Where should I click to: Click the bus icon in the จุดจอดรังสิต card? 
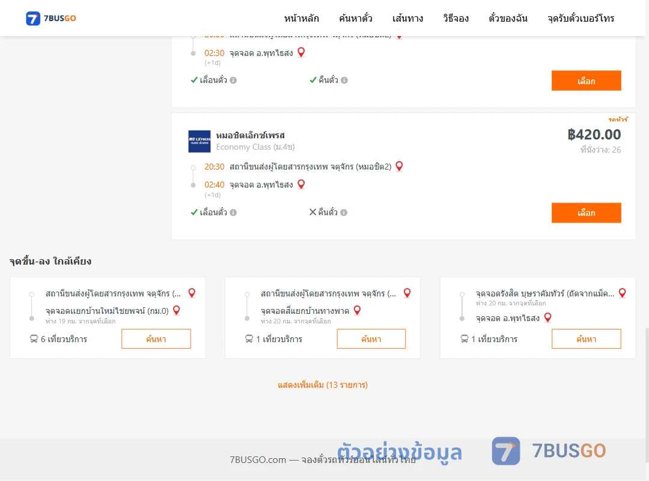pos(465,339)
